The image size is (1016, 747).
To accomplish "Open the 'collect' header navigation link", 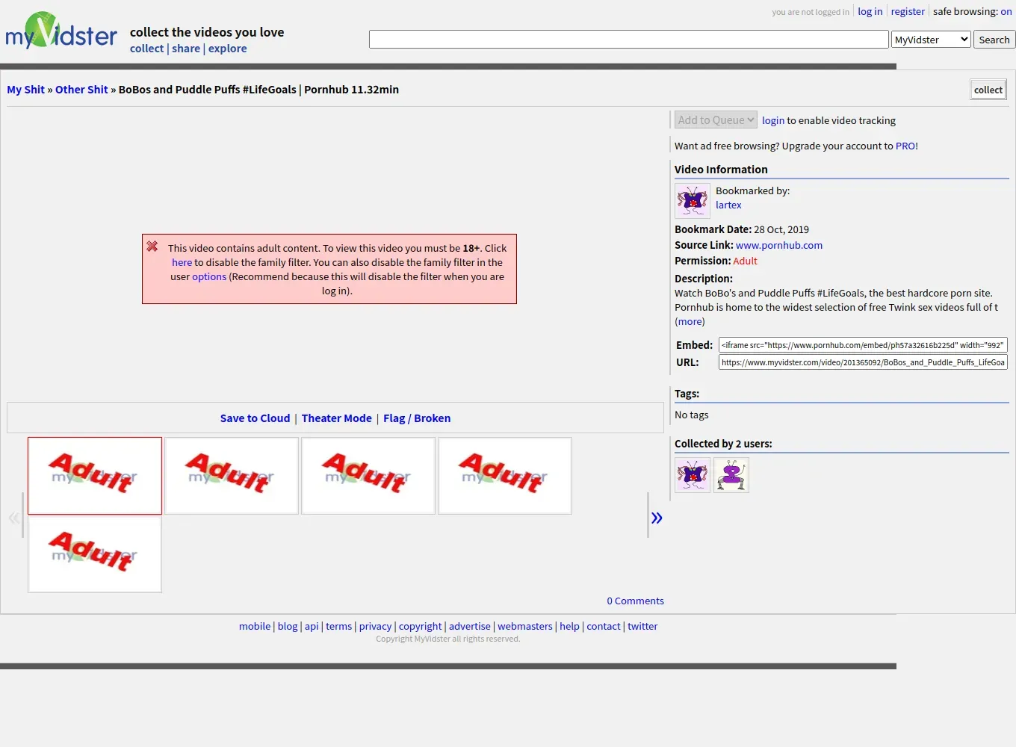I will [x=146, y=49].
